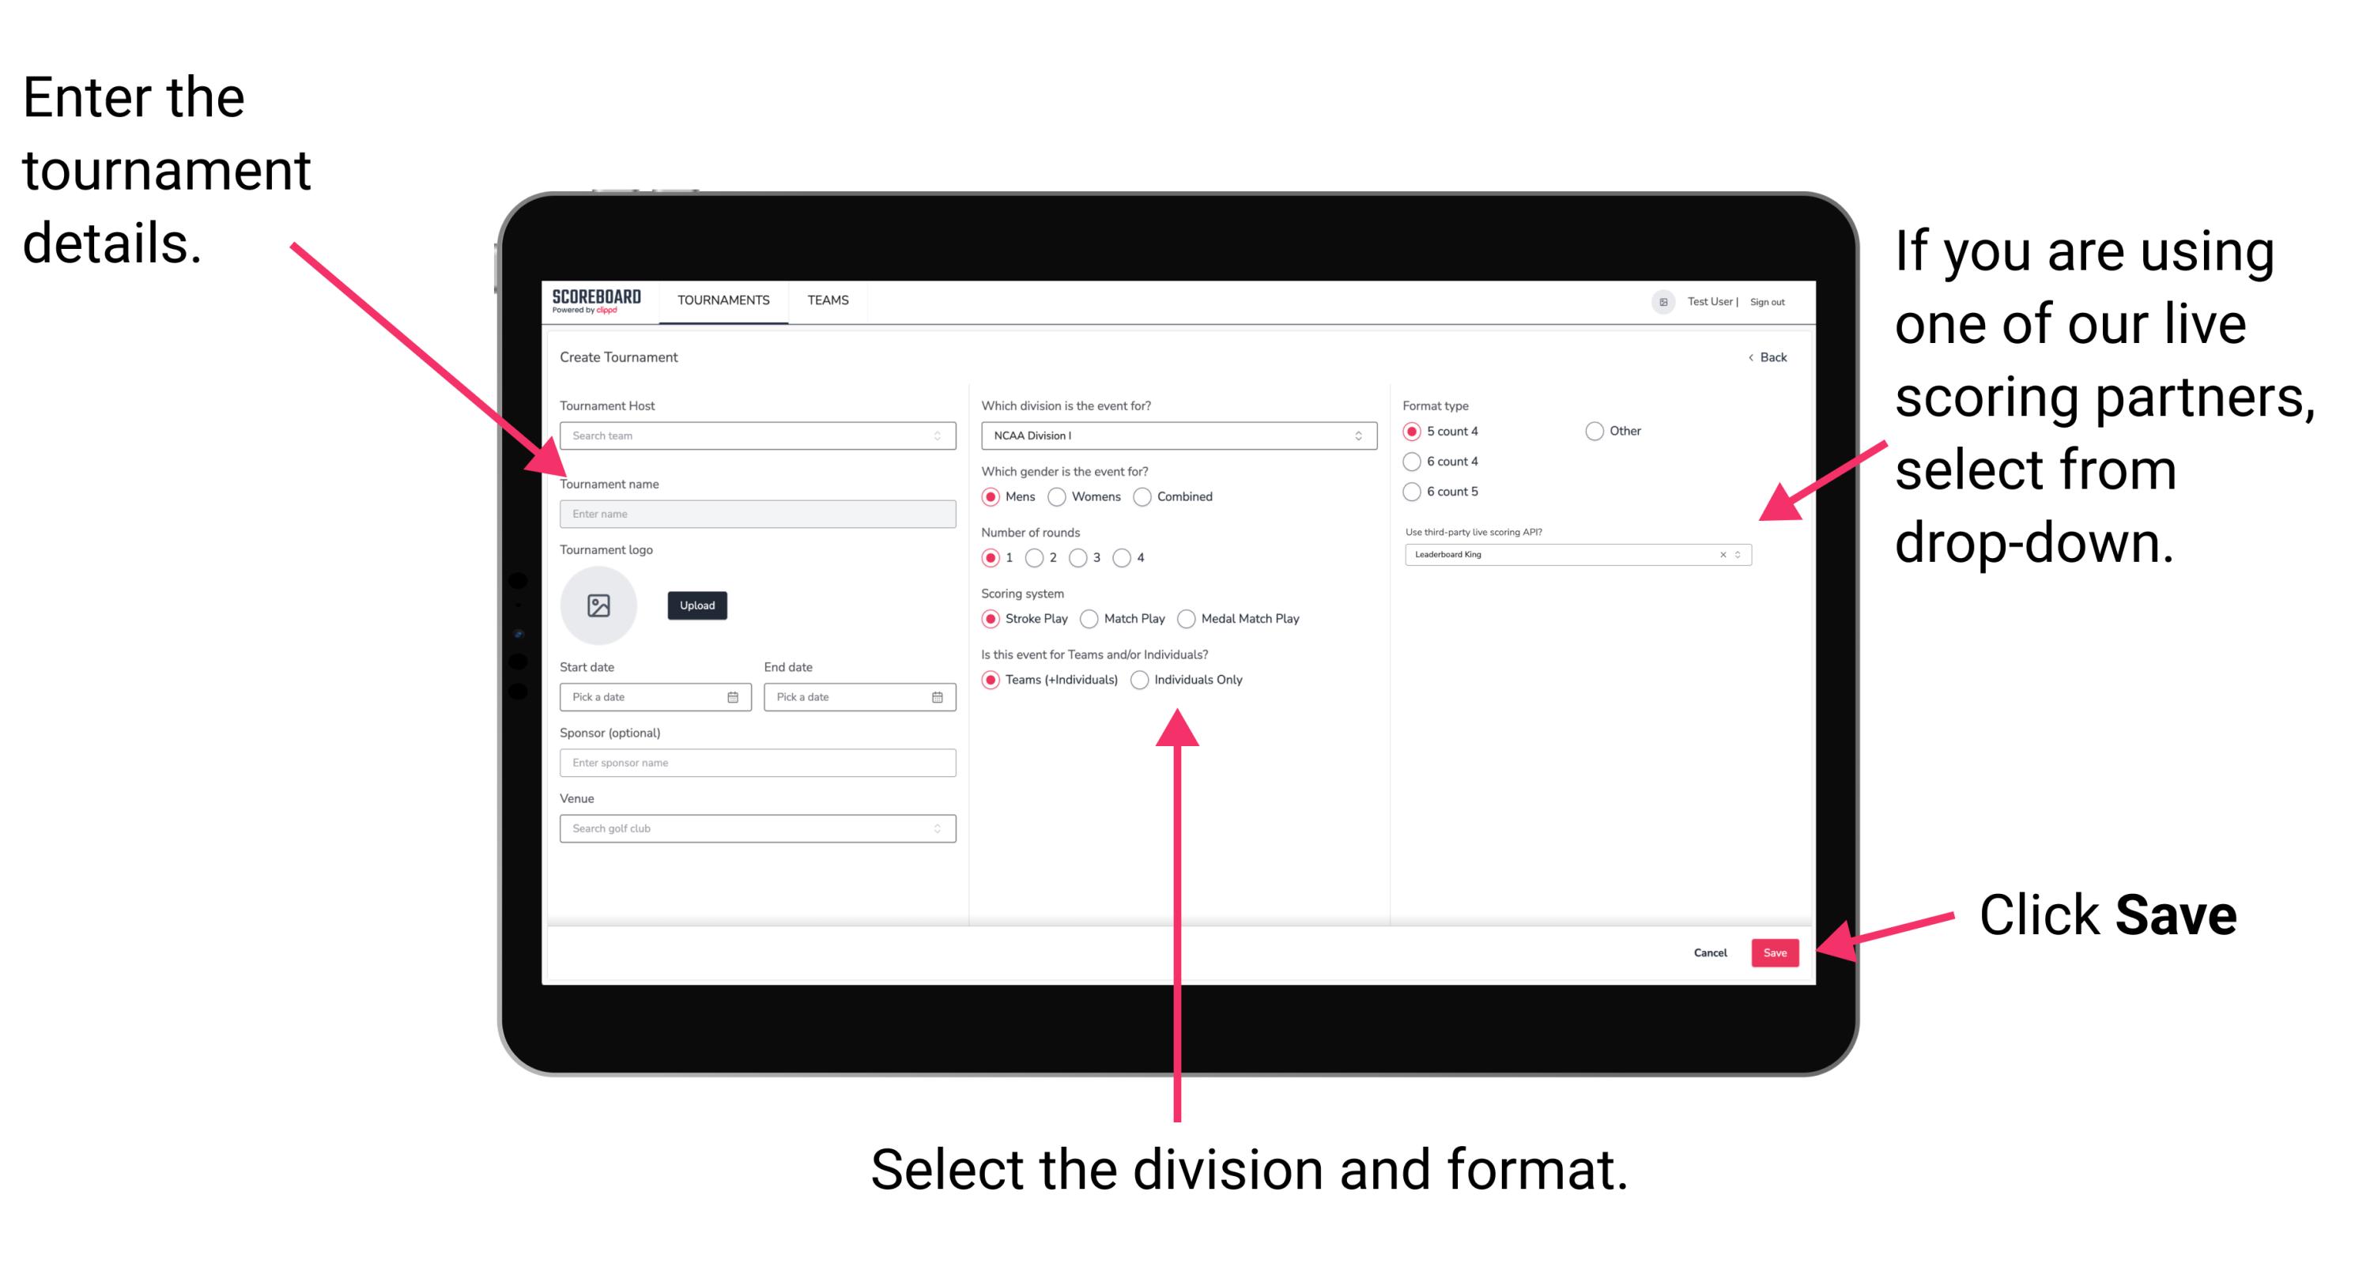The height and width of the screenshot is (1267, 2355).
Task: Click the Start date calendar icon
Action: click(x=735, y=697)
